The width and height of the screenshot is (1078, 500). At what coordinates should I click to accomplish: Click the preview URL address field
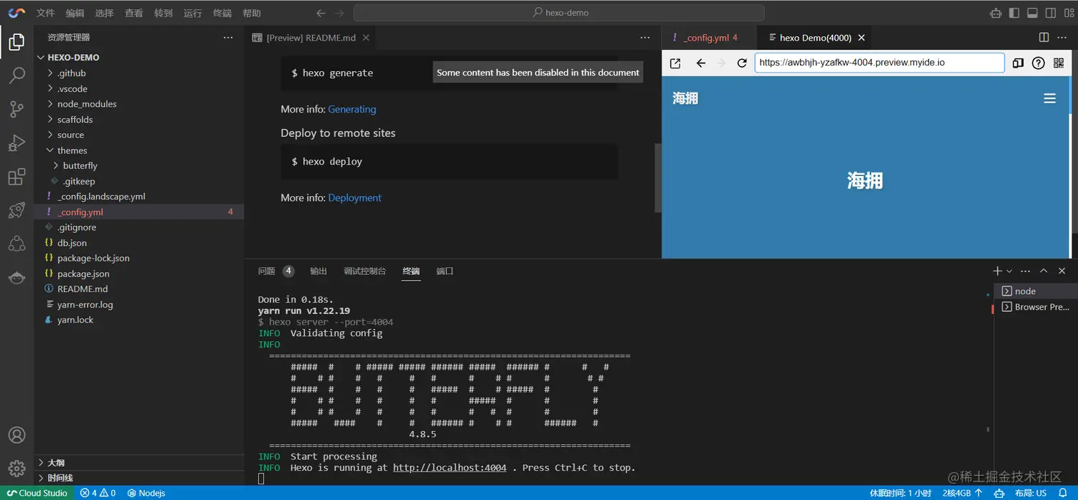[x=879, y=63]
